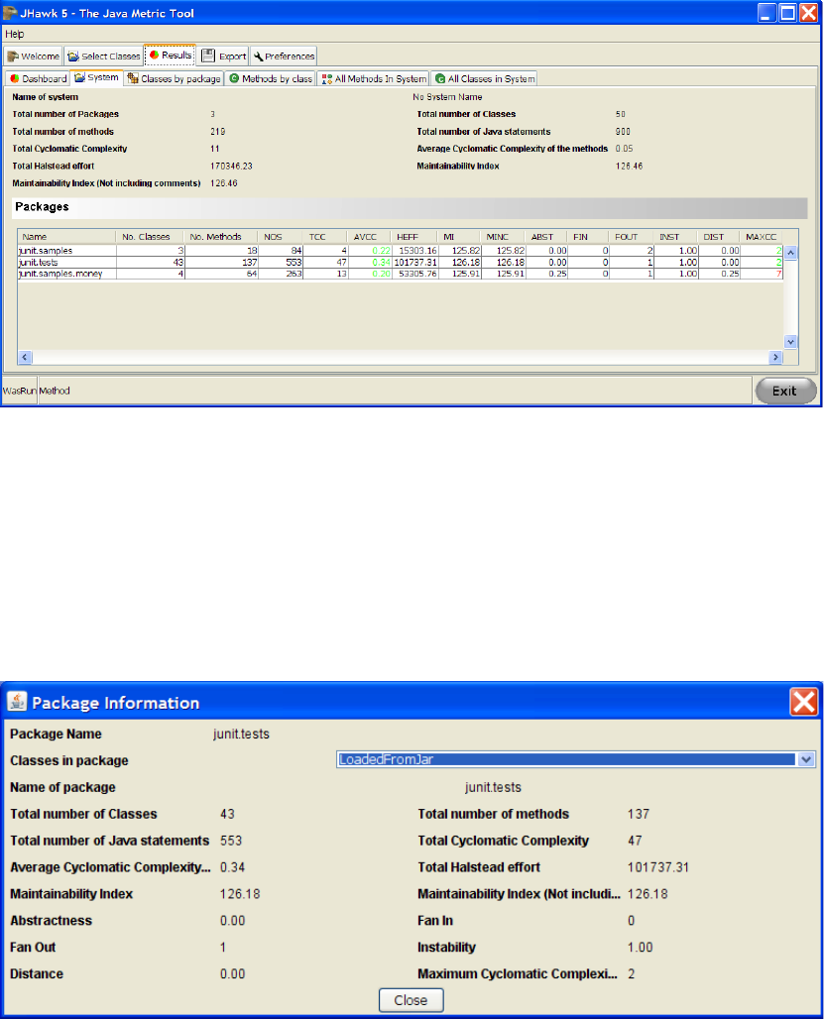
Task: Click the JHawk title bar app icon
Action: 10,12
